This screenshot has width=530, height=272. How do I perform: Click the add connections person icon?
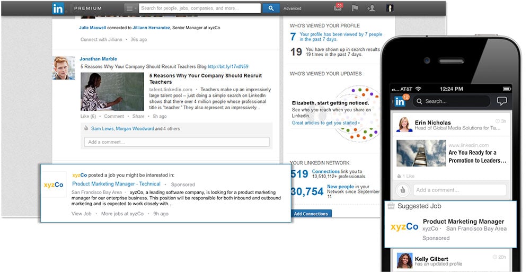372,8
